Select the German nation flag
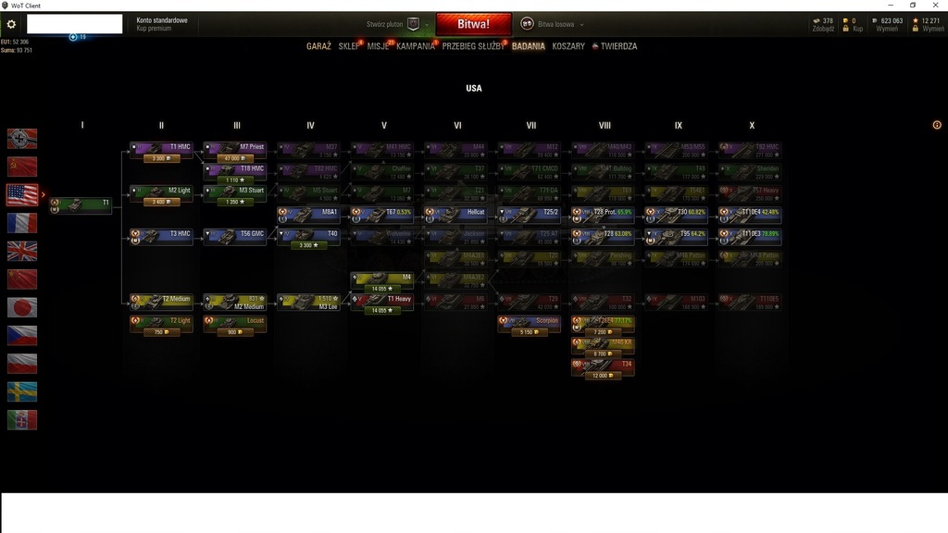The image size is (948, 533). (x=22, y=138)
